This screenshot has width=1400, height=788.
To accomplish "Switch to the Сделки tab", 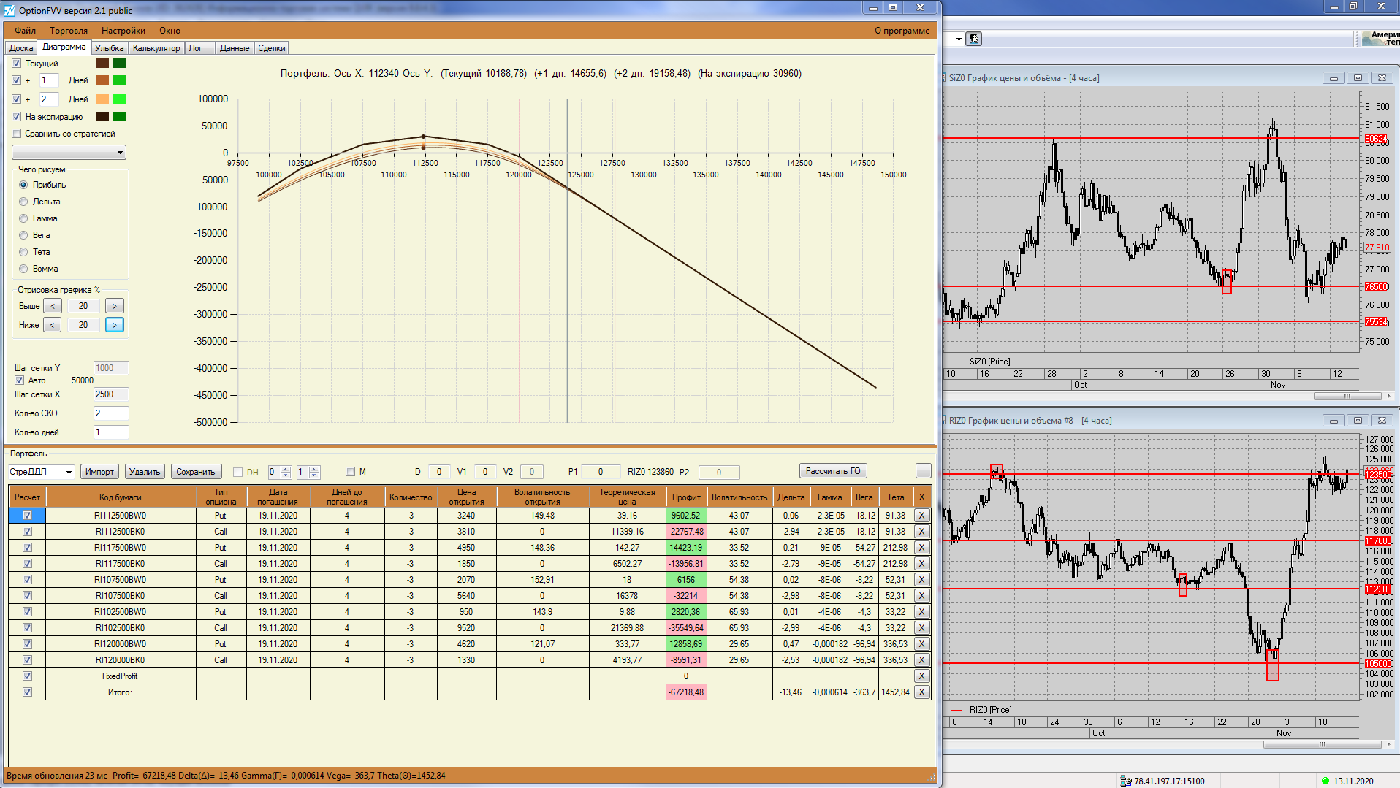I will [272, 48].
